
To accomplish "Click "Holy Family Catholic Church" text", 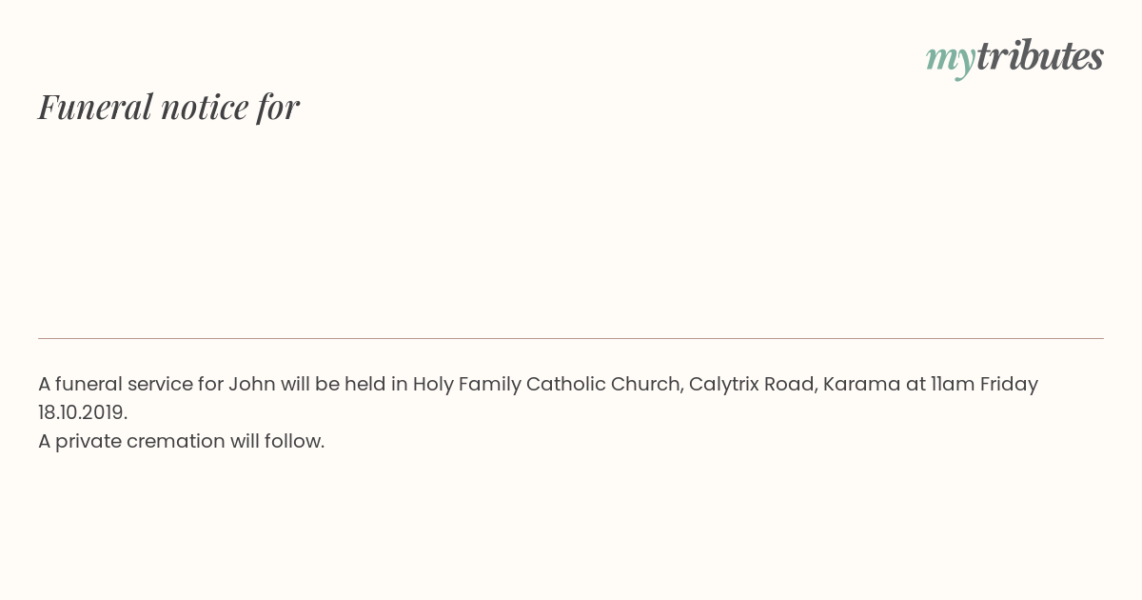I will pyautogui.click(x=547, y=384).
